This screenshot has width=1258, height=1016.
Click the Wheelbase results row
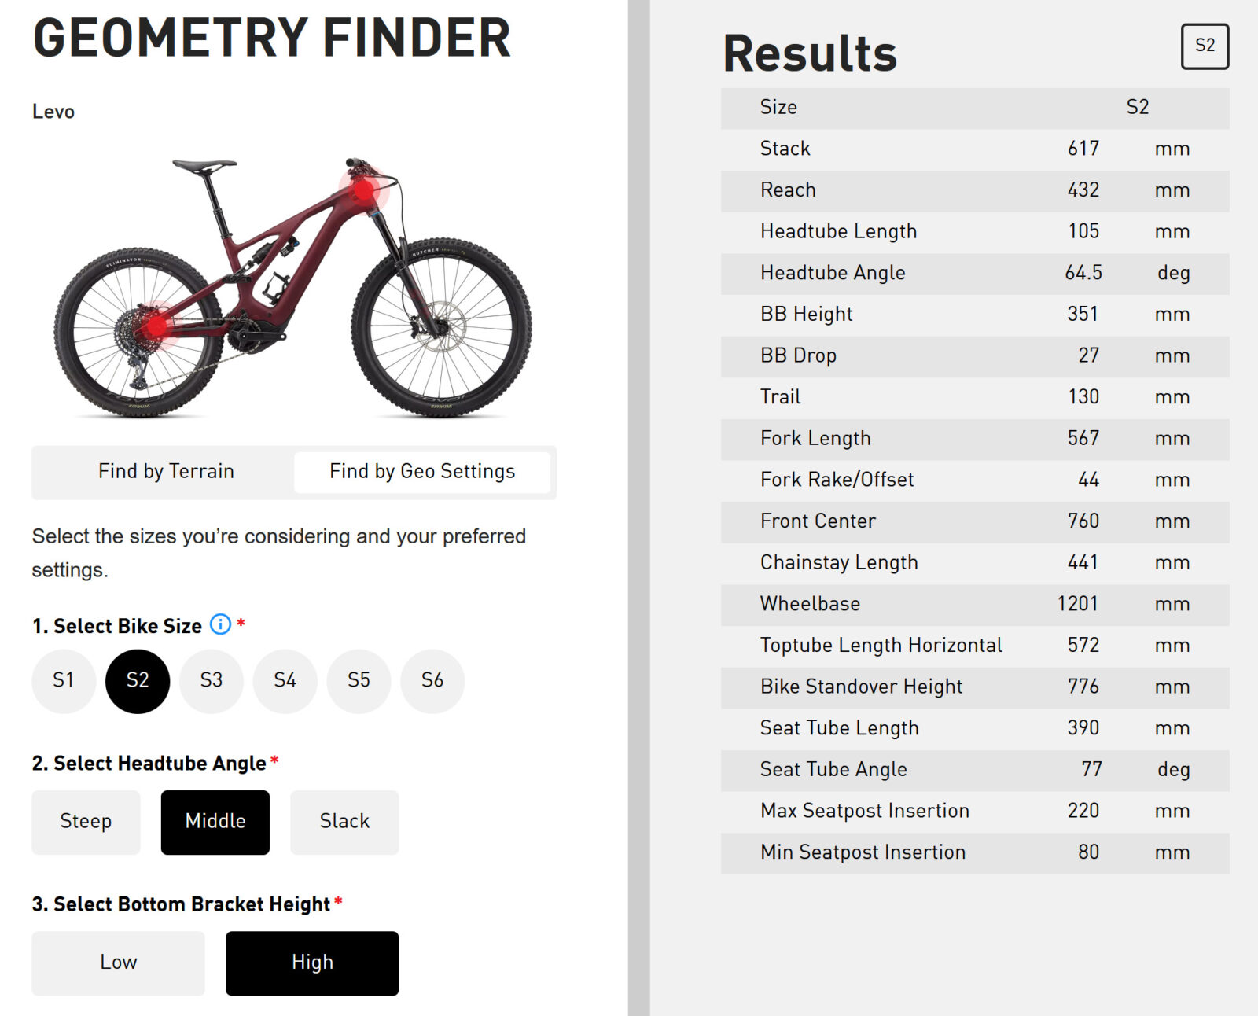tap(975, 604)
